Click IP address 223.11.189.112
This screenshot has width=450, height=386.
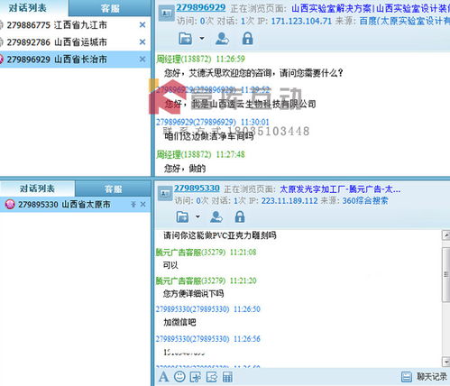[x=289, y=200]
